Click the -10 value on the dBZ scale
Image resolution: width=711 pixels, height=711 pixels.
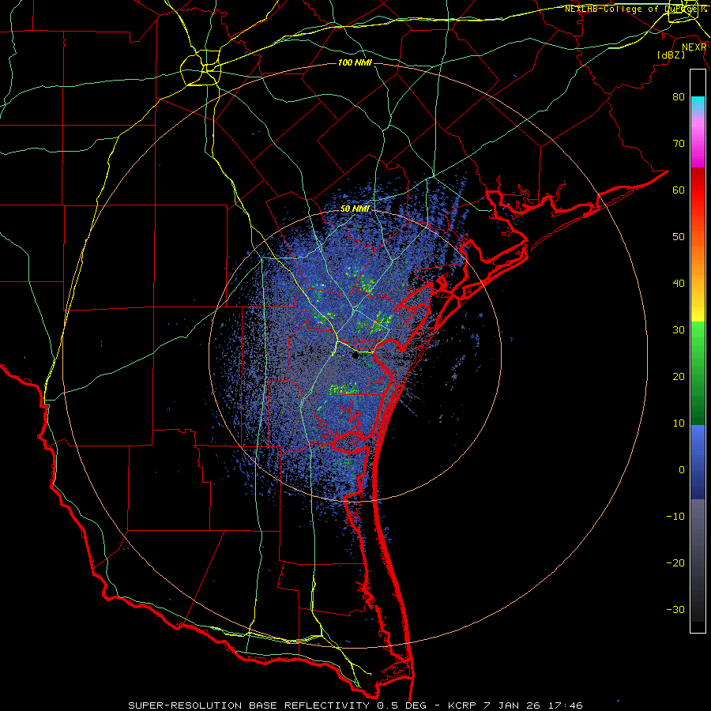tap(675, 517)
